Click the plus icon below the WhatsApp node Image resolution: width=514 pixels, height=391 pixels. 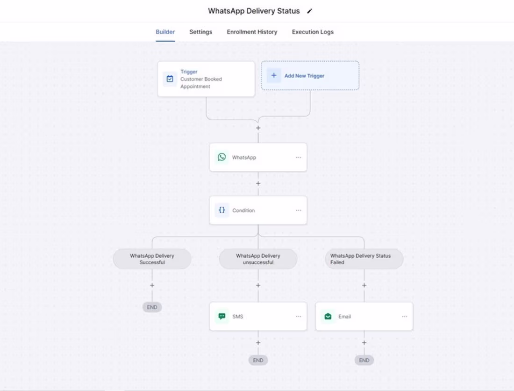click(x=258, y=183)
